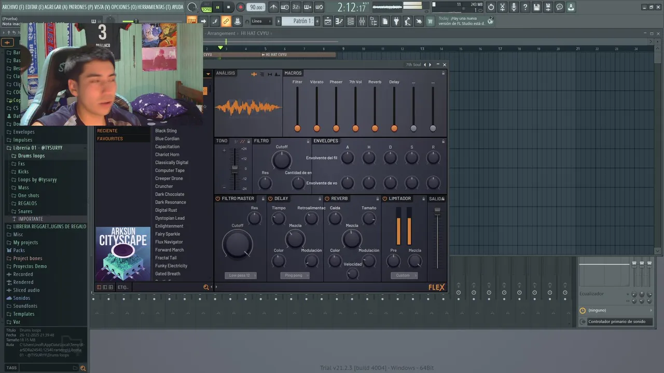Stop playback with the stop button

[x=228, y=7]
